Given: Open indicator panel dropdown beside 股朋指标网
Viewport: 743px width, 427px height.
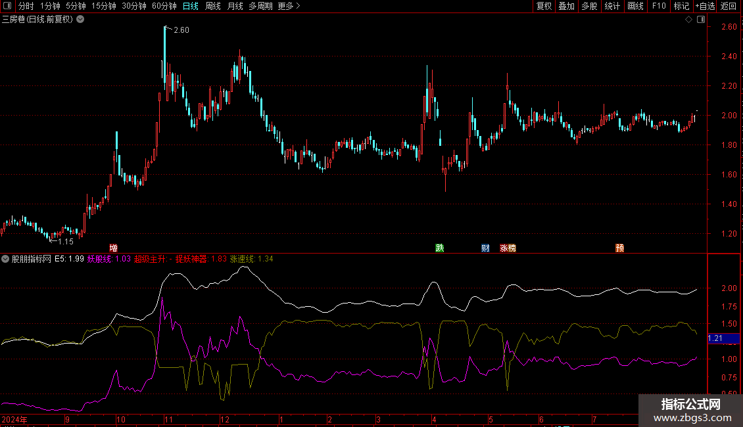Looking at the screenshot, I should click(x=5, y=259).
